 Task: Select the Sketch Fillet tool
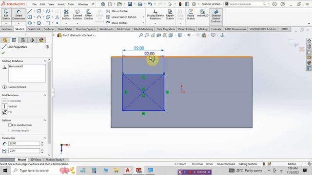click(x=48, y=23)
